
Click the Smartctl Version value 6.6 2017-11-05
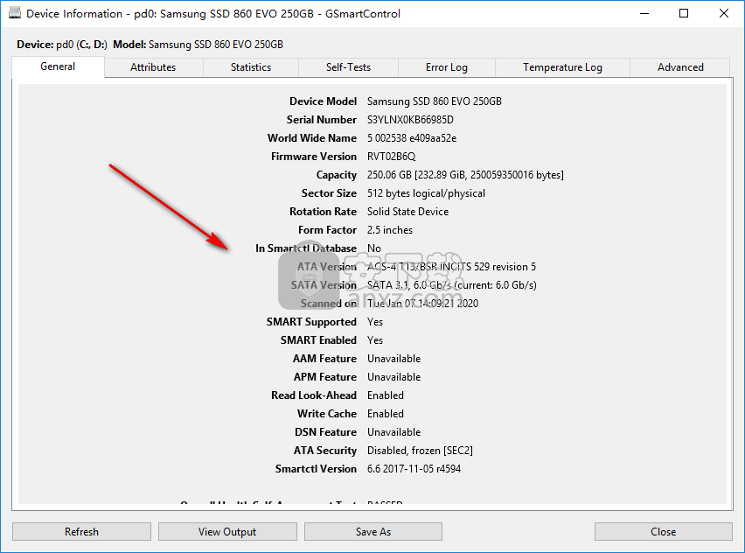point(414,469)
